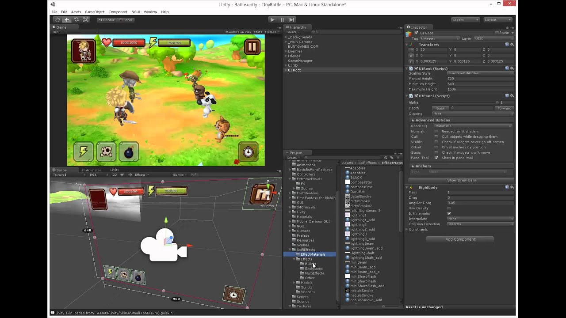The width and height of the screenshot is (566, 318).
Task: Open the GameObject menu
Action: (94, 12)
